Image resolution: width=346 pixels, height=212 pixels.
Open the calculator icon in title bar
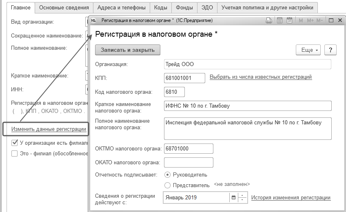pyautogui.click(x=279, y=20)
